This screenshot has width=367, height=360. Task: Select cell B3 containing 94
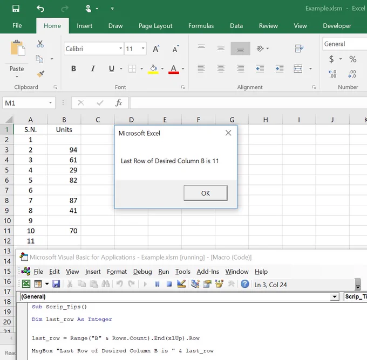tap(64, 150)
